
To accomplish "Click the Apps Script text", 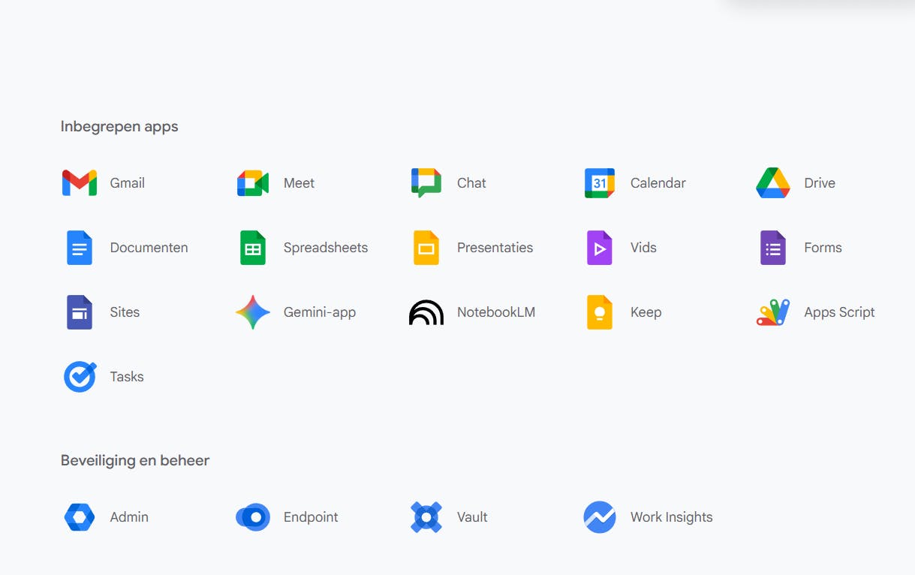I will coord(839,312).
